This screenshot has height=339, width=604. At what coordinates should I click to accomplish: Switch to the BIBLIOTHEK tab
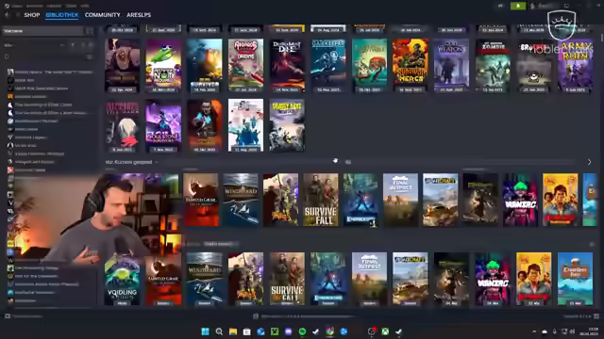coord(62,15)
